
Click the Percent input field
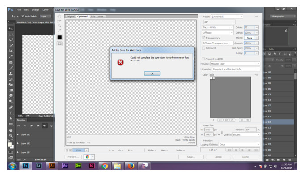tap(251, 130)
